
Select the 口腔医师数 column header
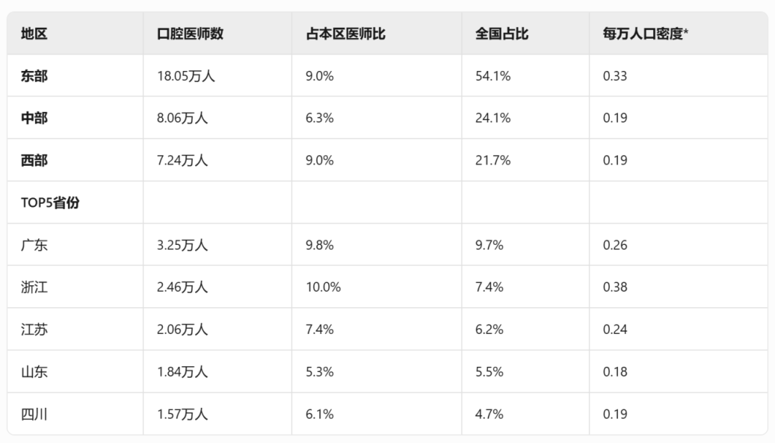[x=190, y=34]
